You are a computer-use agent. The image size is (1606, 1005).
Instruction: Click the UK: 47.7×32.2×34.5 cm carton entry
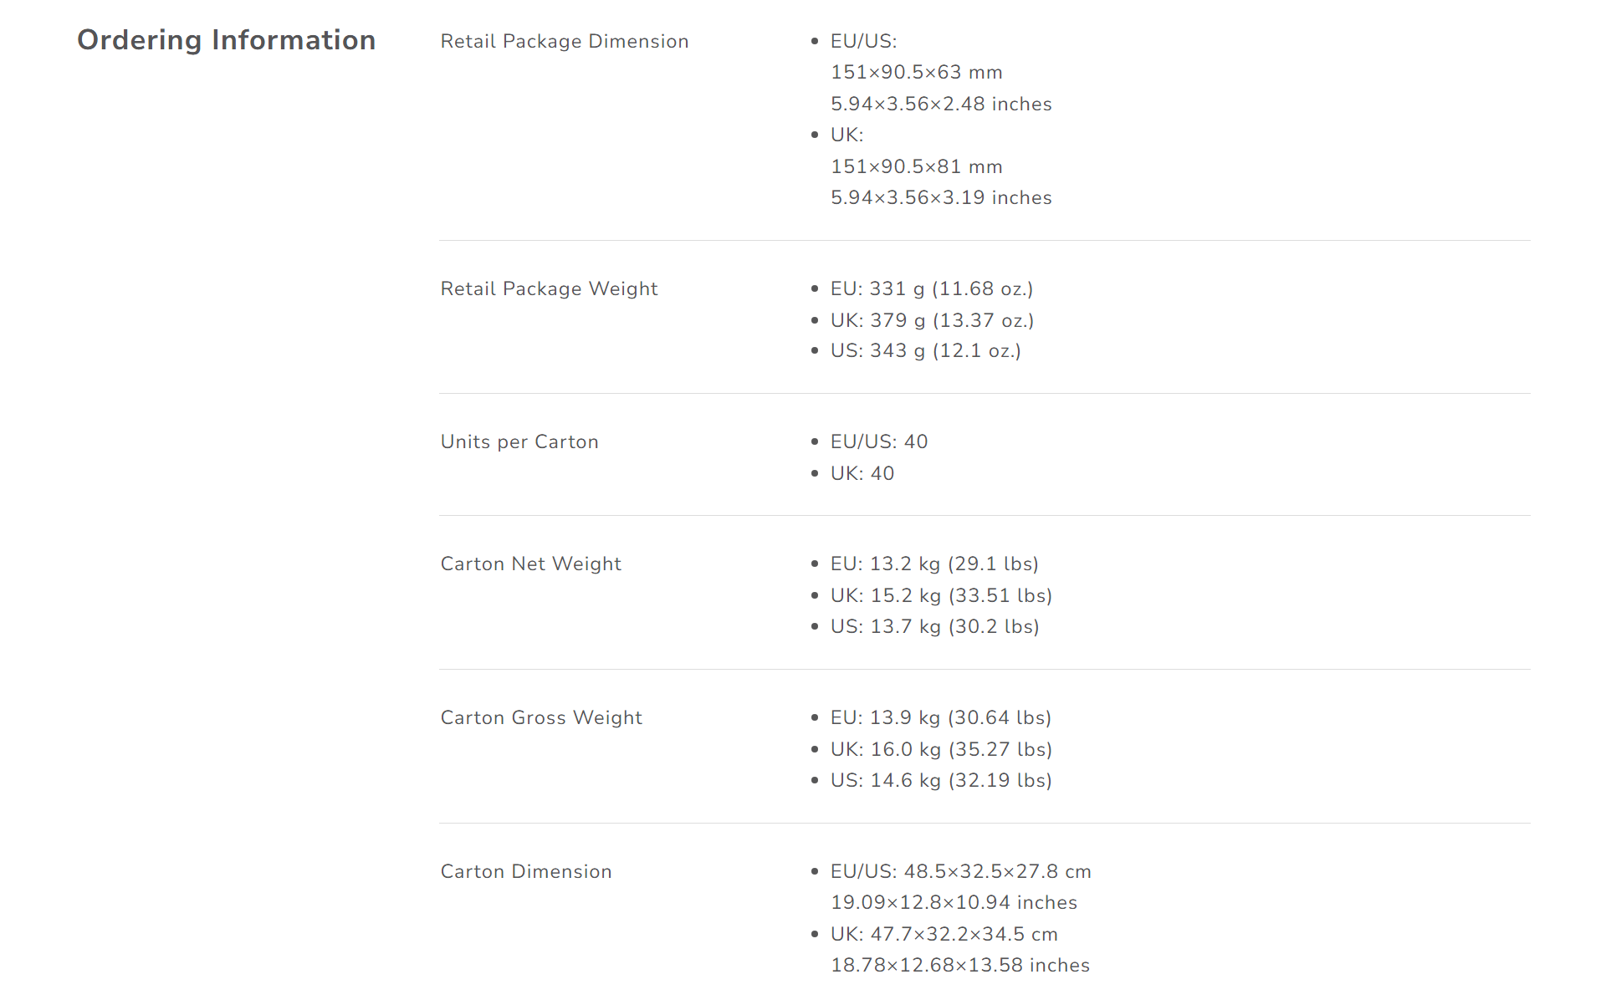[x=944, y=934]
